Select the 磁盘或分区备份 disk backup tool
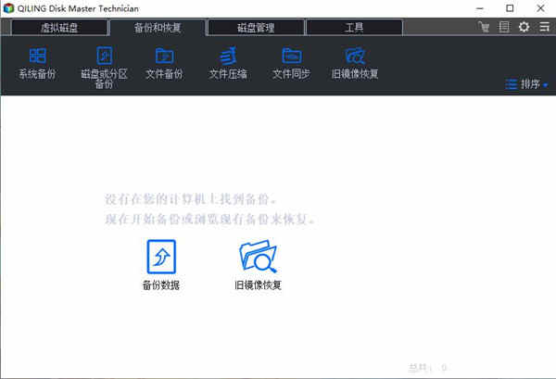The width and height of the screenshot is (556, 379). coord(104,68)
